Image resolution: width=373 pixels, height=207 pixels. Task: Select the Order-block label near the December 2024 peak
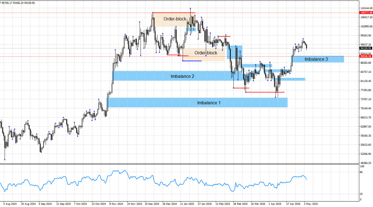175,19
